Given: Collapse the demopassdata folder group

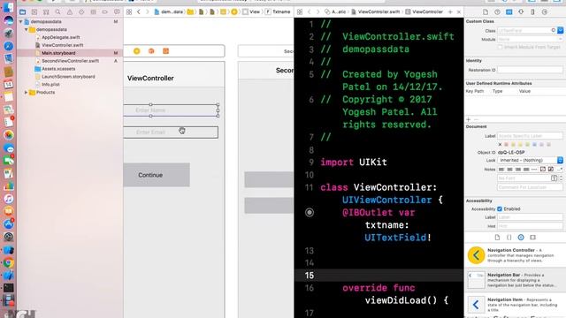Looking at the screenshot, I should (x=27, y=29).
